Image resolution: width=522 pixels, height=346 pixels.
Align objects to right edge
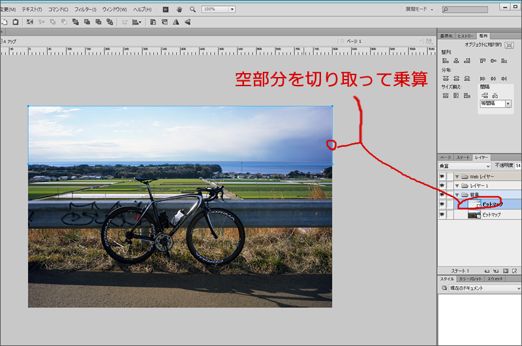[x=467, y=61]
